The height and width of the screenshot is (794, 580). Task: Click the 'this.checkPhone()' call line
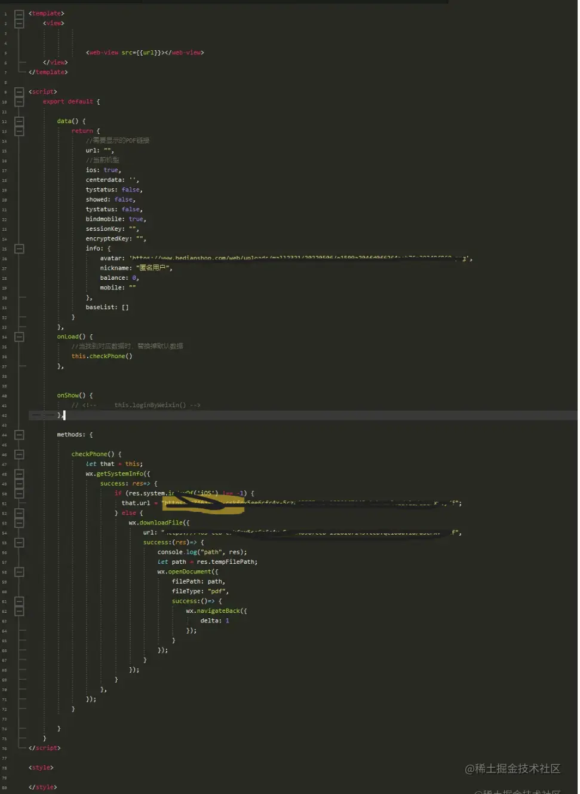point(102,356)
